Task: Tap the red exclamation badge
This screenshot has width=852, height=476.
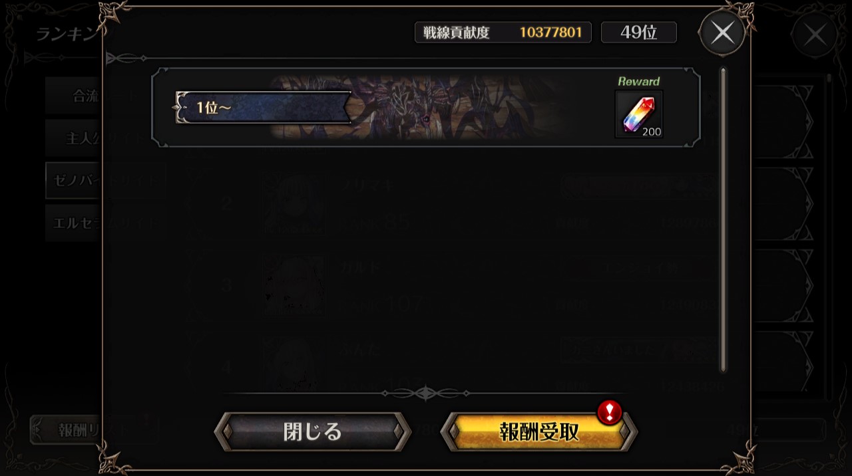Action: click(x=609, y=413)
